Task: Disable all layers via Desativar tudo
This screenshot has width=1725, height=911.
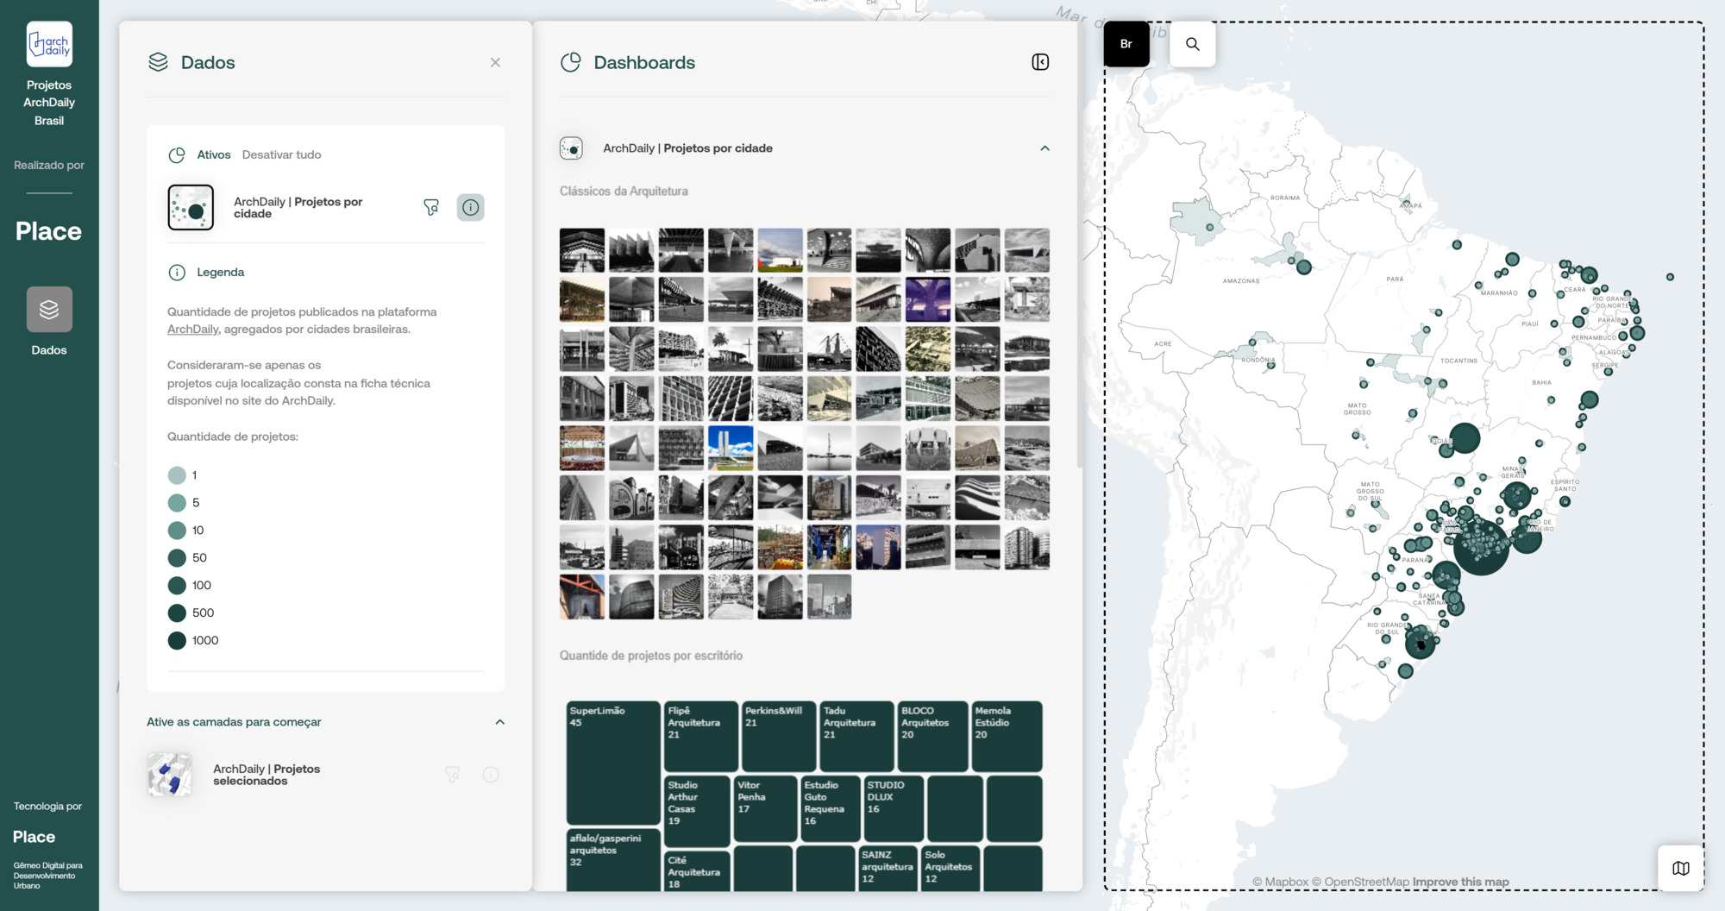Action: (280, 154)
